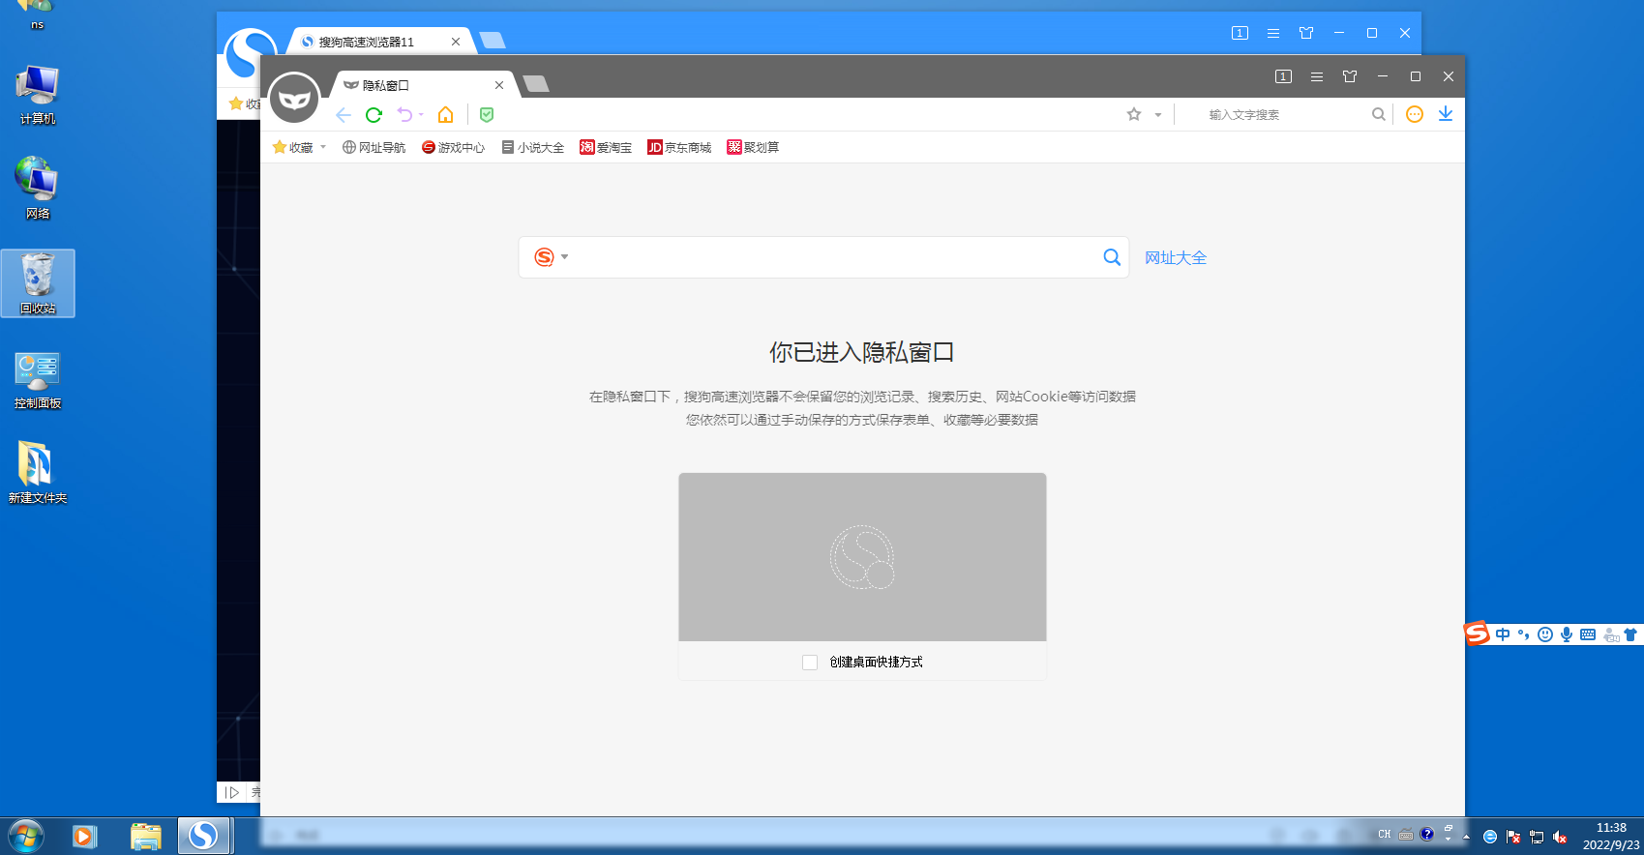Click Sogou browser taskbar button
The image size is (1644, 855).
click(x=204, y=836)
